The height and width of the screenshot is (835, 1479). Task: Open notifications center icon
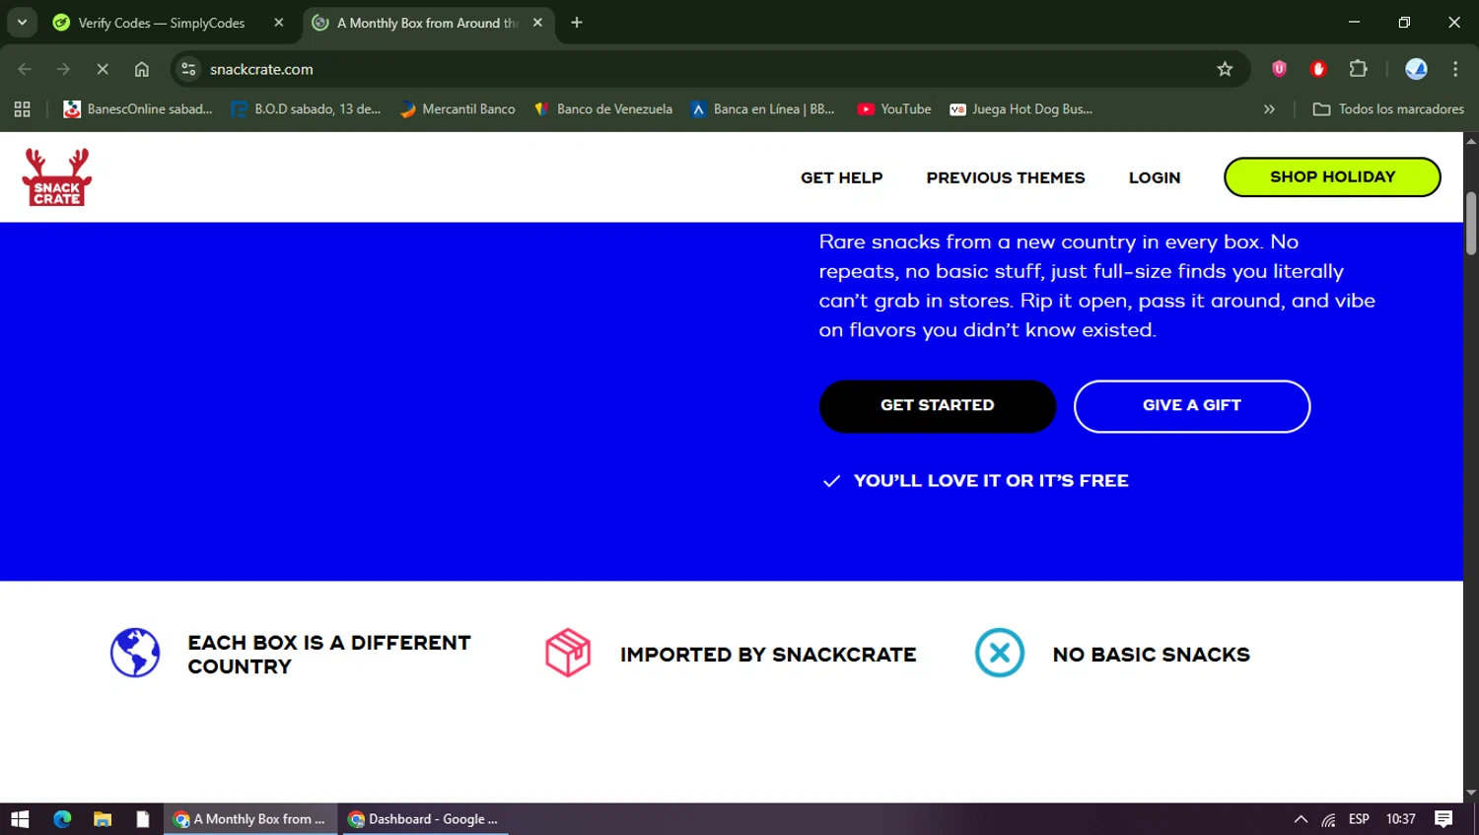point(1444,819)
